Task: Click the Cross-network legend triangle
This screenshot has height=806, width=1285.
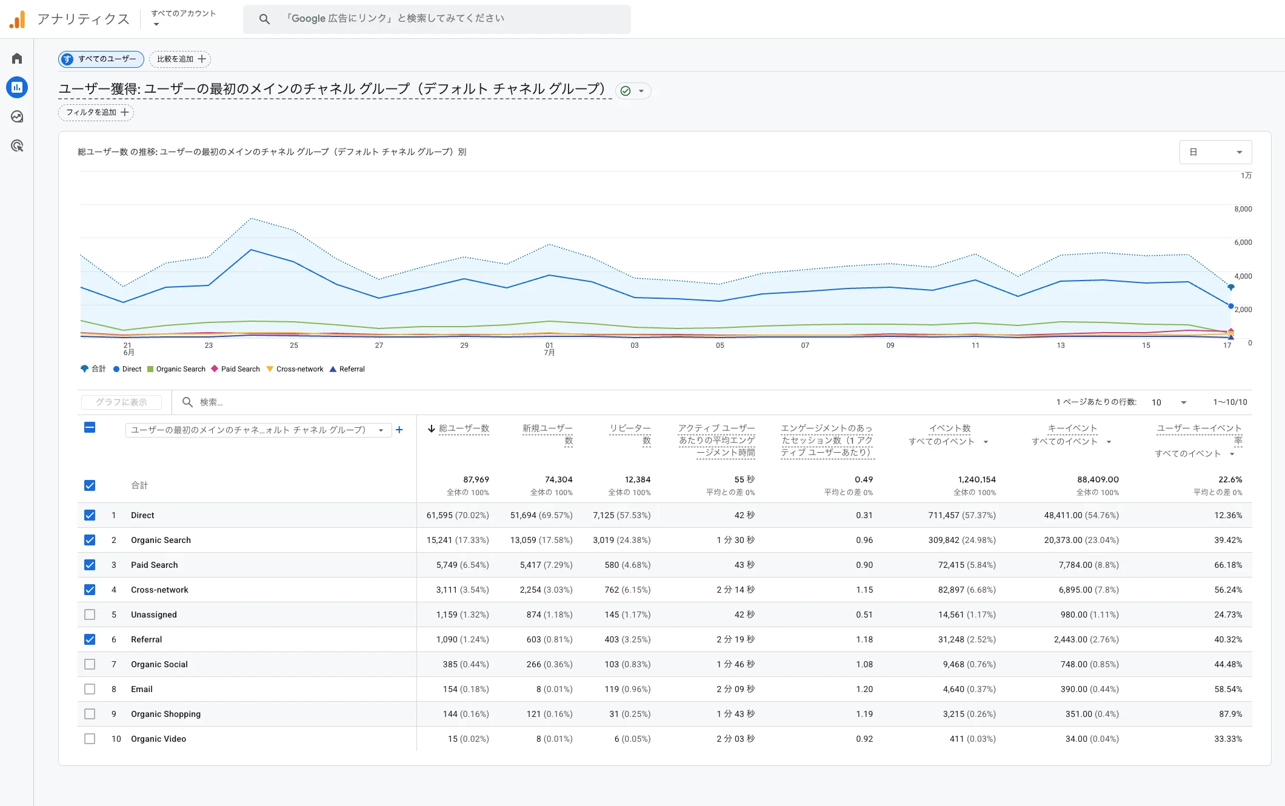Action: (x=270, y=369)
